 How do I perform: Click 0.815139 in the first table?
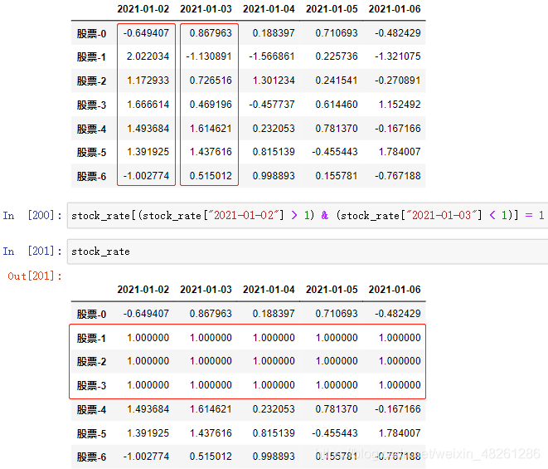(x=274, y=152)
